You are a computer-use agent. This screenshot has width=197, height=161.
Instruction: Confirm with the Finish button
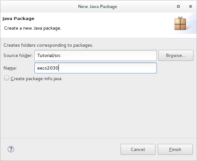(175, 149)
